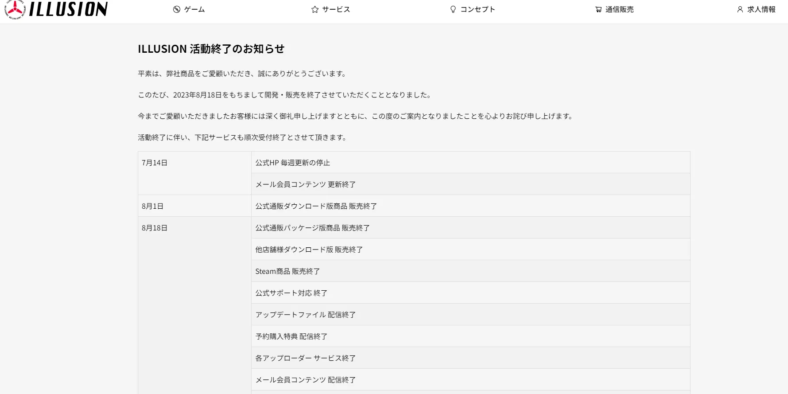Click the ILLUSION wordmark in header
This screenshot has height=394, width=788.
[68, 9]
